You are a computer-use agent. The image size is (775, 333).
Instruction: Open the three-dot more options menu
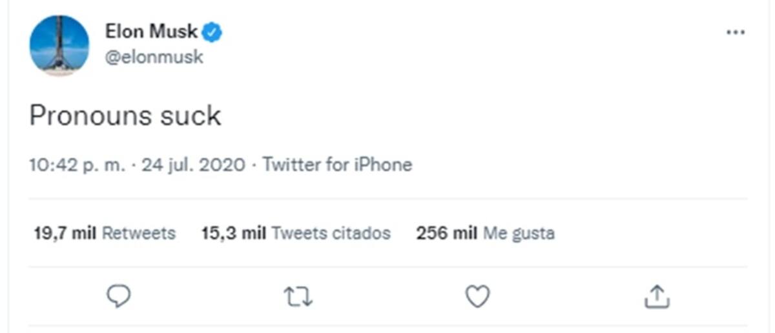pos(735,32)
